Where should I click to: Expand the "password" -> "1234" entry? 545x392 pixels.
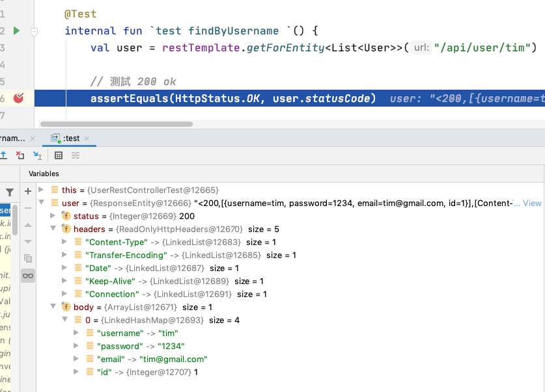pos(76,345)
